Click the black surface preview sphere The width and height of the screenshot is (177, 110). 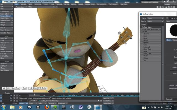tap(173, 30)
